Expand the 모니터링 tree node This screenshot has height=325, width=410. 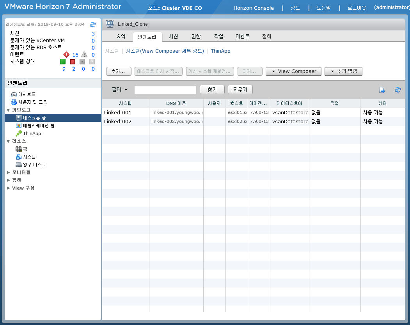point(8,172)
